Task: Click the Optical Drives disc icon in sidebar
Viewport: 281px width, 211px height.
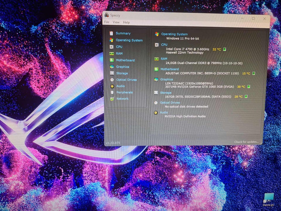Action: click(x=112, y=80)
